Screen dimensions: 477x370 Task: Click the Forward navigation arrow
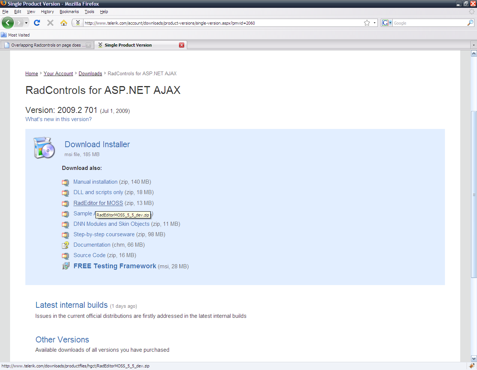[x=19, y=23]
